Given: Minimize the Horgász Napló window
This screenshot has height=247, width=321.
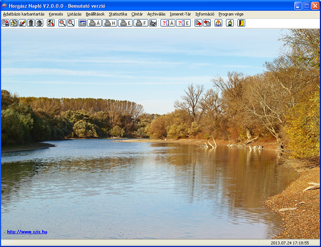Looking at the screenshot, I should (298, 6).
